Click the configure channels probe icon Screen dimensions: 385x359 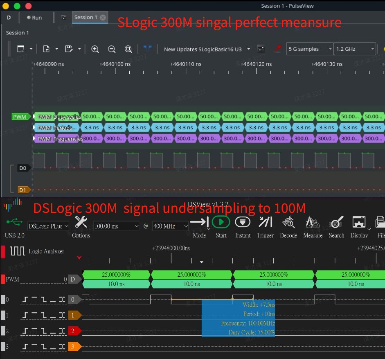277,49
